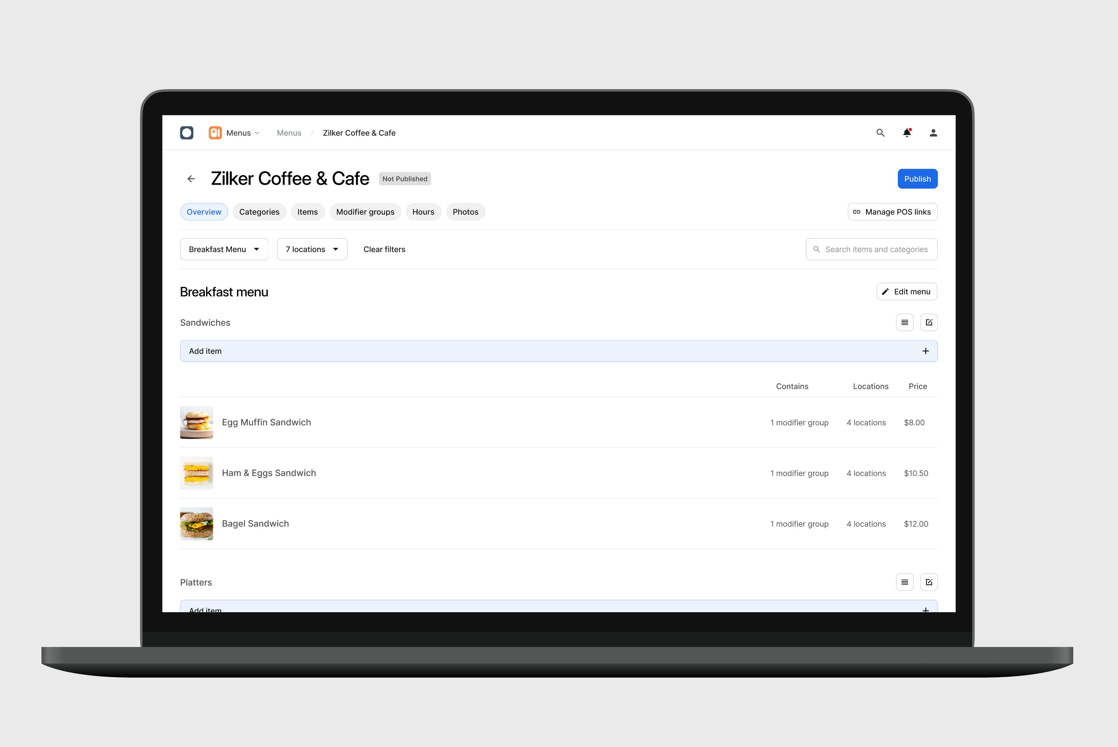Clear active filters link
Screen dimensions: 1118x747
[x=383, y=249]
